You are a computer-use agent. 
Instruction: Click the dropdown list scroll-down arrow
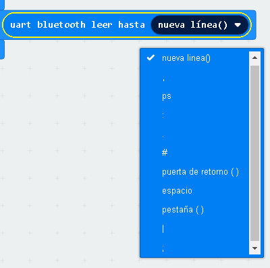pos(254,248)
